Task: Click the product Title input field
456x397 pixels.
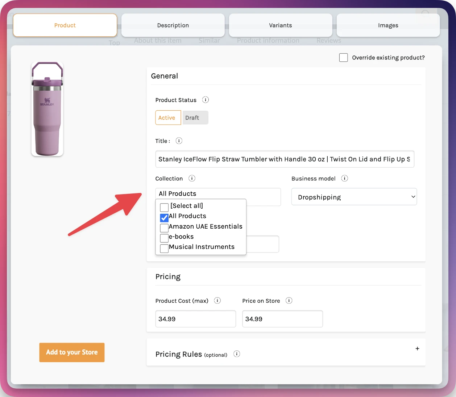Action: point(285,159)
